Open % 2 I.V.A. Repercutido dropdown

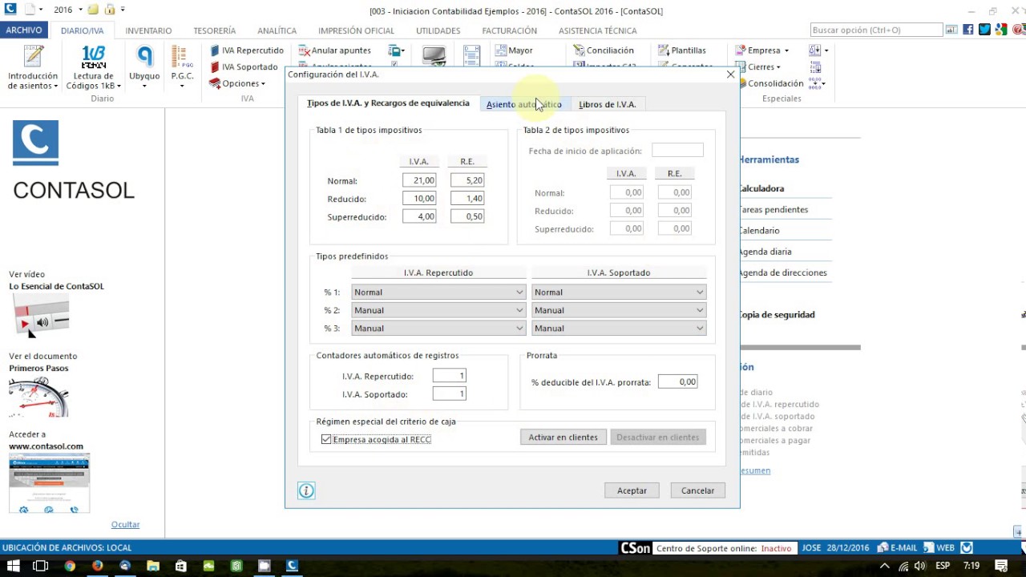coord(438,310)
